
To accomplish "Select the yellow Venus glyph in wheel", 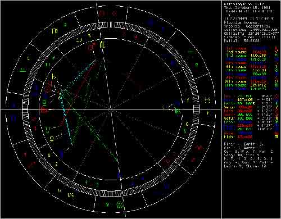I will 52,139.
